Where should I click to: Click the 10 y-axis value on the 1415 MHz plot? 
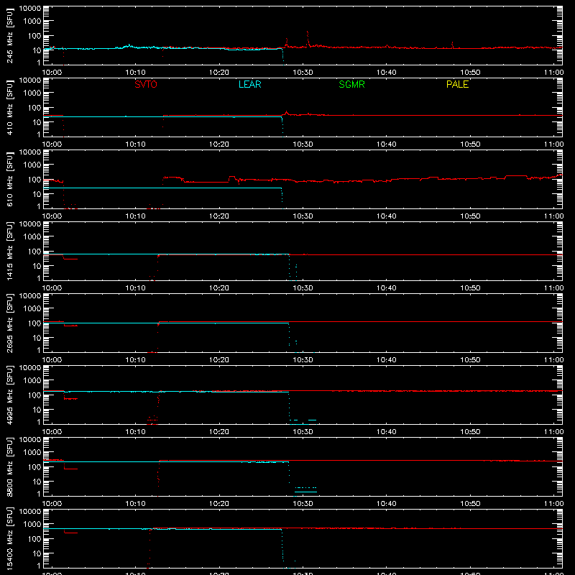37,266
